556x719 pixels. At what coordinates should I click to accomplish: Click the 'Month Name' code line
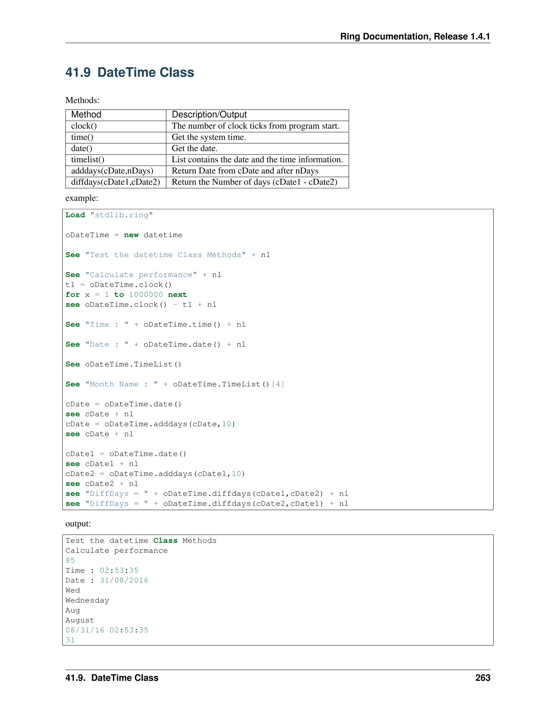point(175,384)
